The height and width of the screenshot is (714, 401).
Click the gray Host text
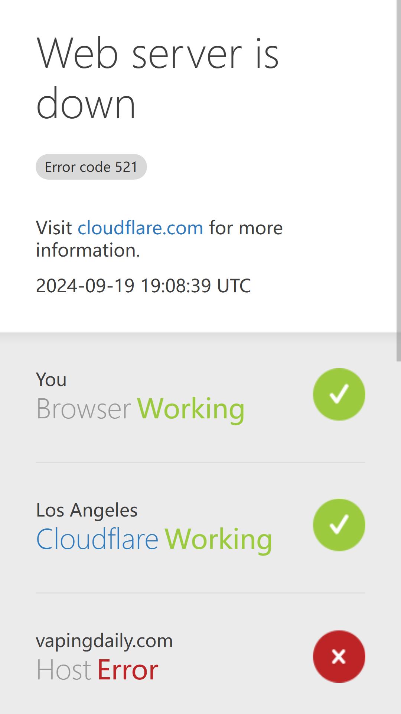[x=63, y=670]
